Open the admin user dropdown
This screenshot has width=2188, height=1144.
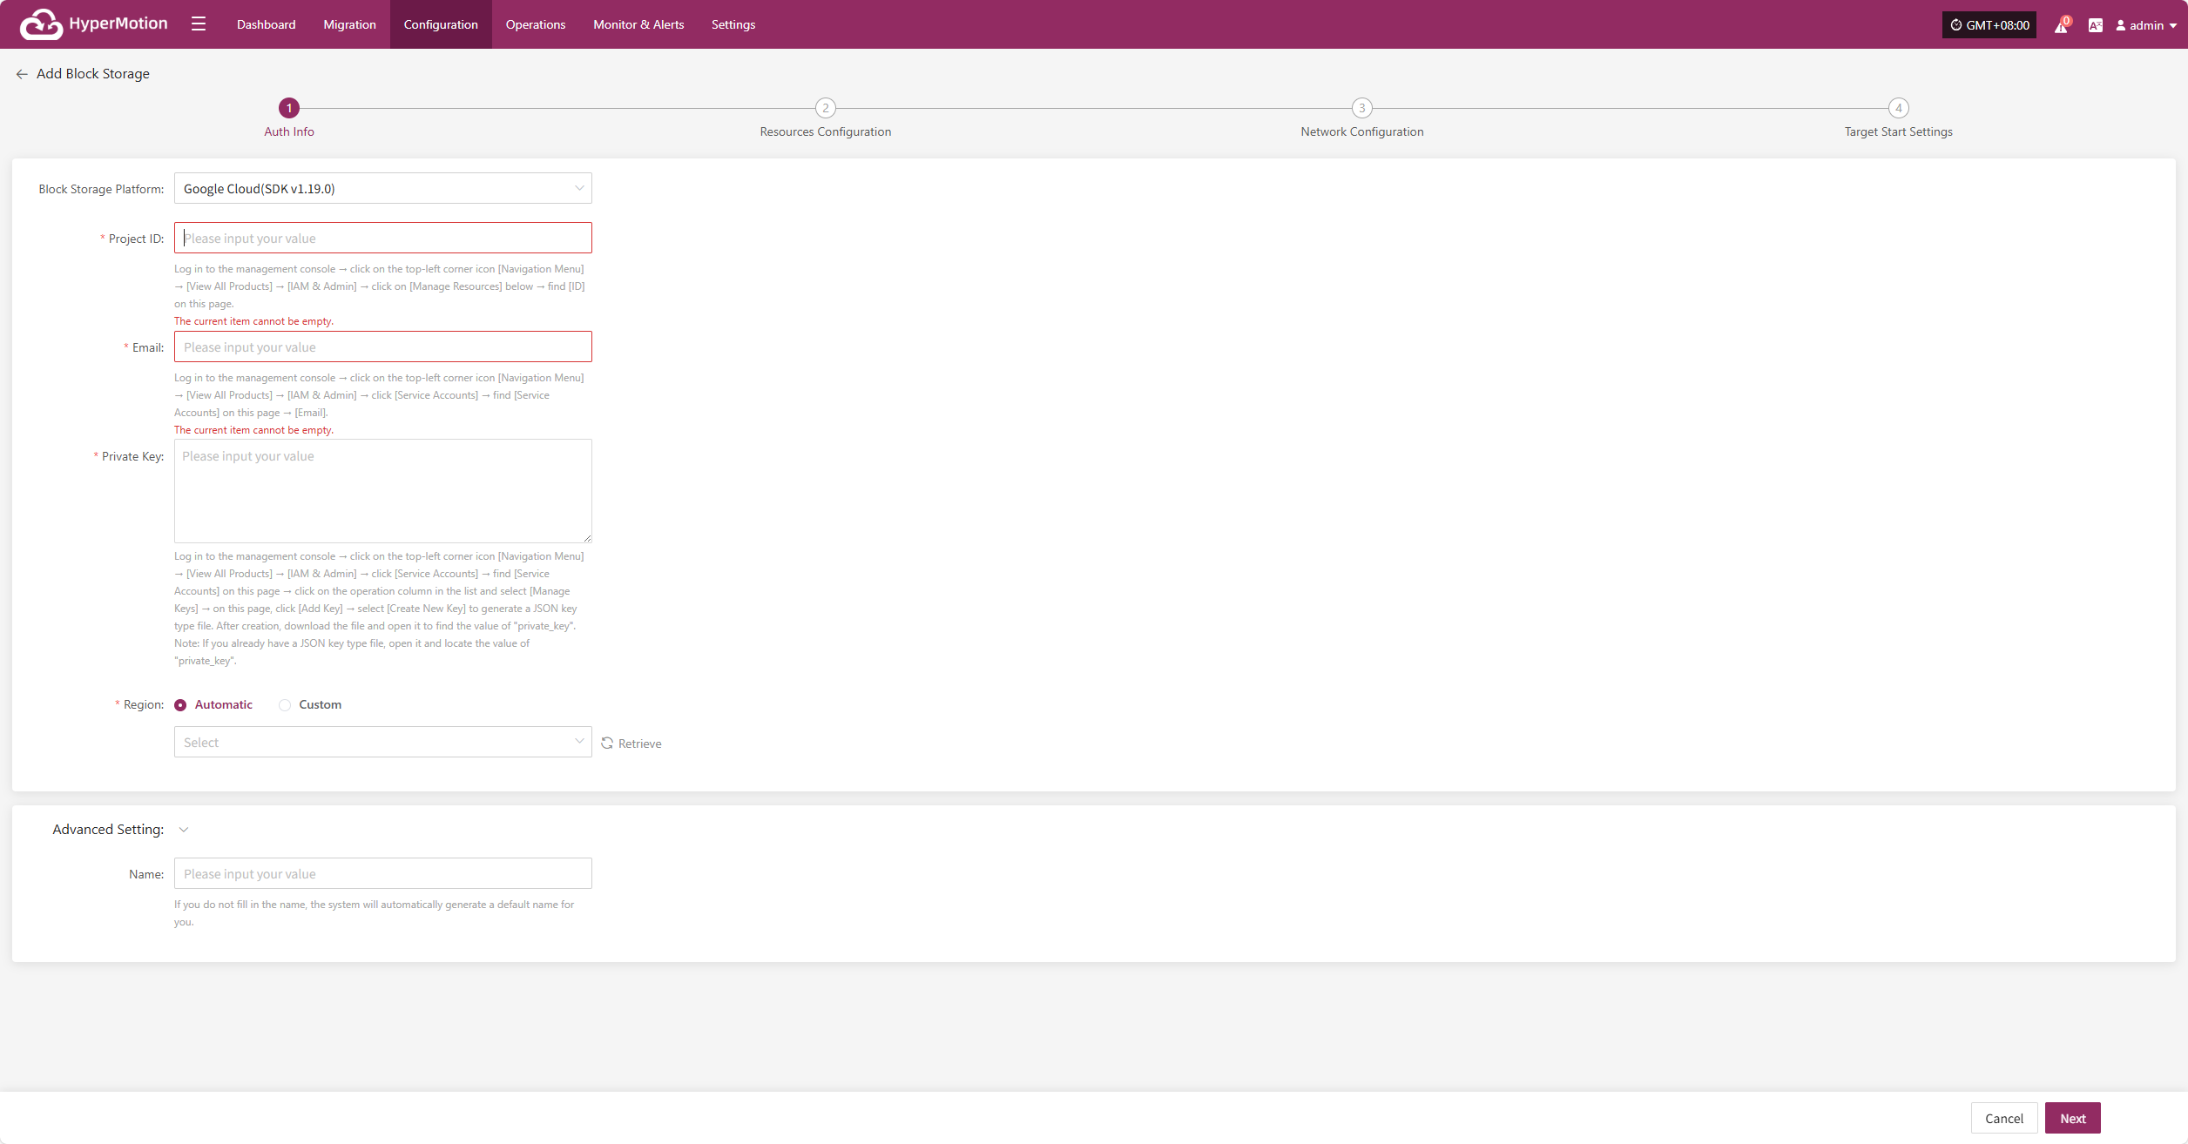pyautogui.click(x=2146, y=25)
